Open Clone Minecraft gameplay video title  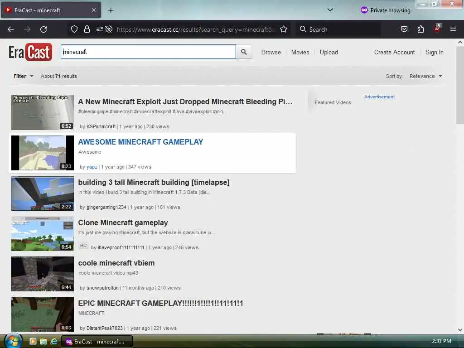[x=123, y=222]
